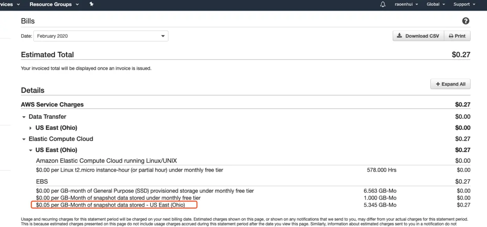Viewport: 487px width, 227px height.
Task: Select the '1.000 GB-Mo' usage value
Action: [x=380, y=198]
